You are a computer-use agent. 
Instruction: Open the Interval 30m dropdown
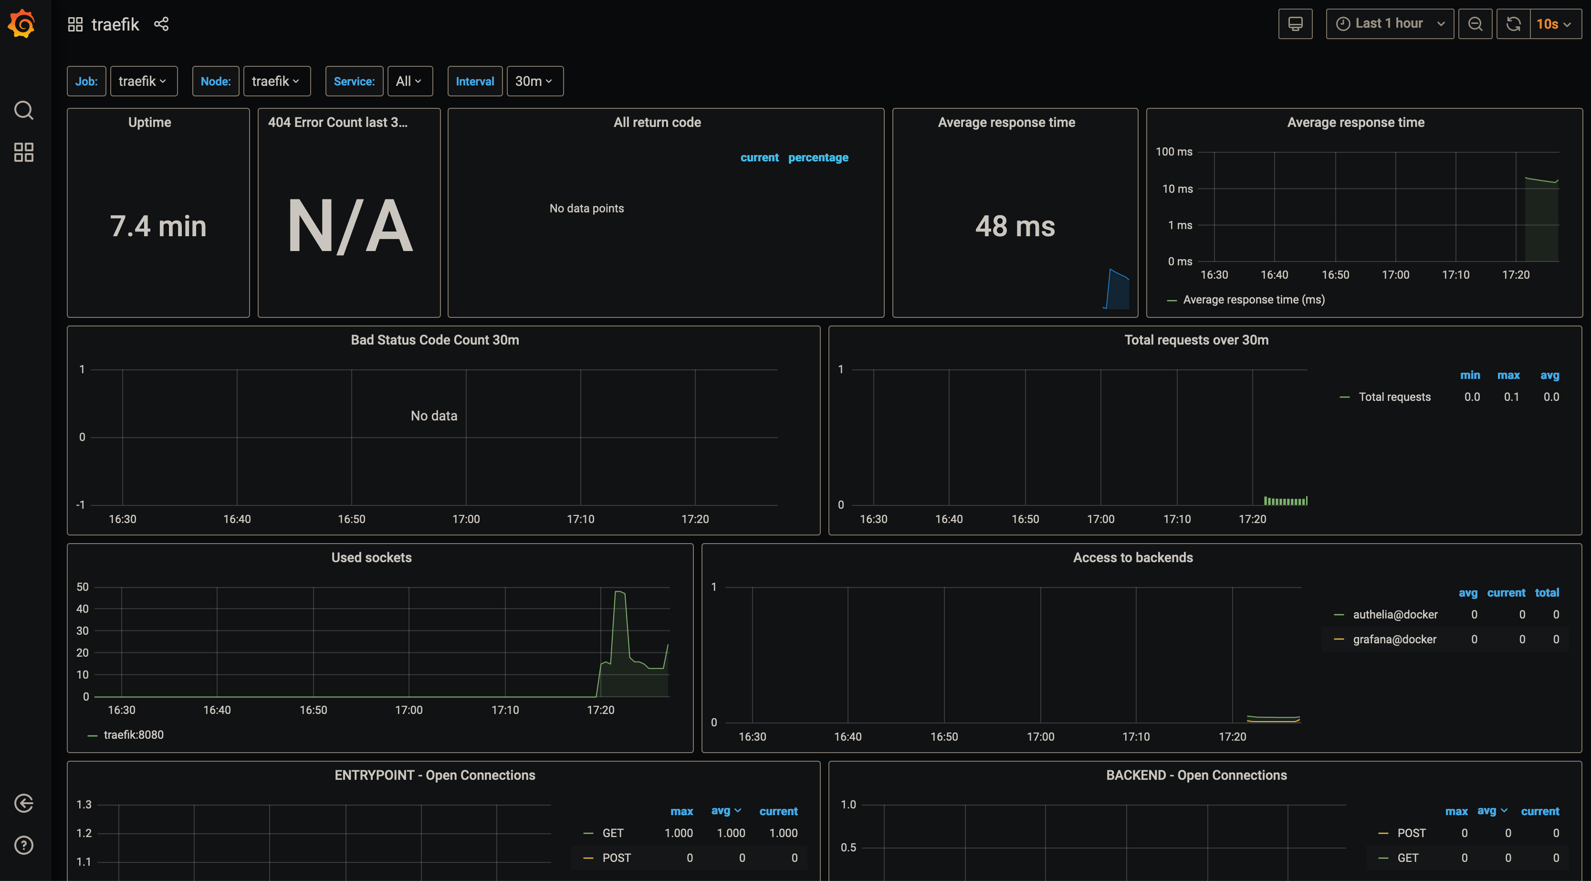(x=535, y=81)
